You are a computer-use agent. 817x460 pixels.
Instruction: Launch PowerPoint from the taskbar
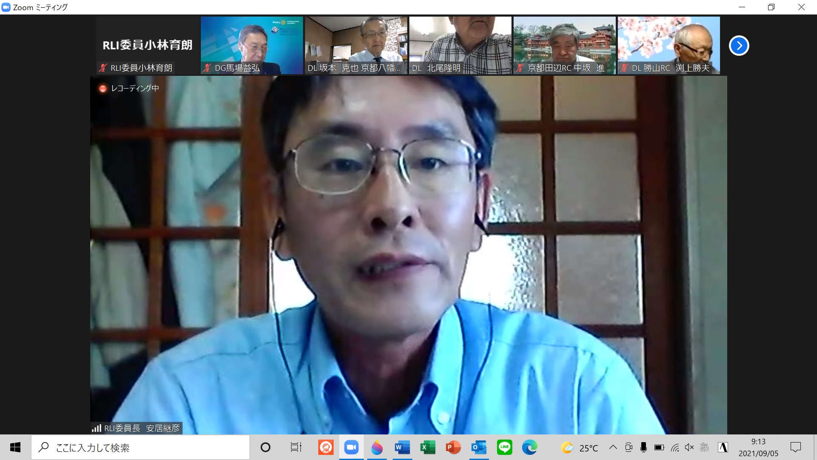point(453,447)
